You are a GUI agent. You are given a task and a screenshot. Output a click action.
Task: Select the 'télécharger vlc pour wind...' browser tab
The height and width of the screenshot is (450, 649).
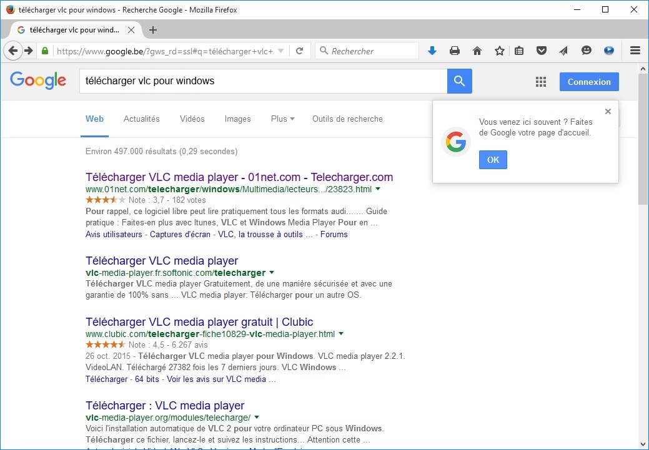coord(73,30)
